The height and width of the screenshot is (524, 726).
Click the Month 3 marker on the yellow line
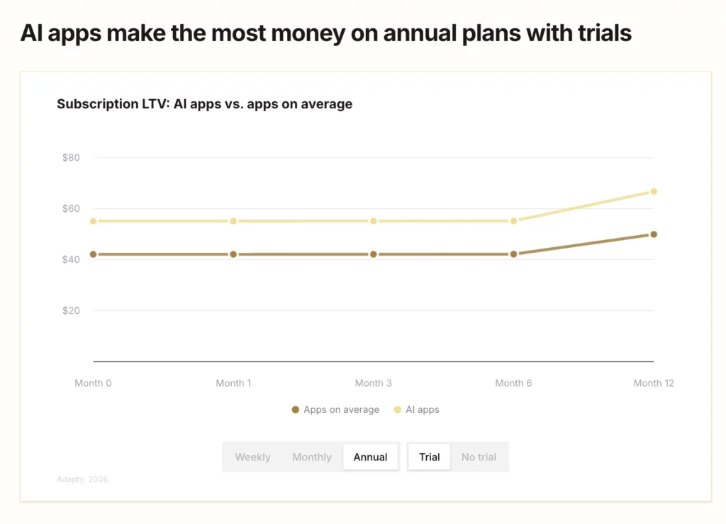click(x=374, y=220)
